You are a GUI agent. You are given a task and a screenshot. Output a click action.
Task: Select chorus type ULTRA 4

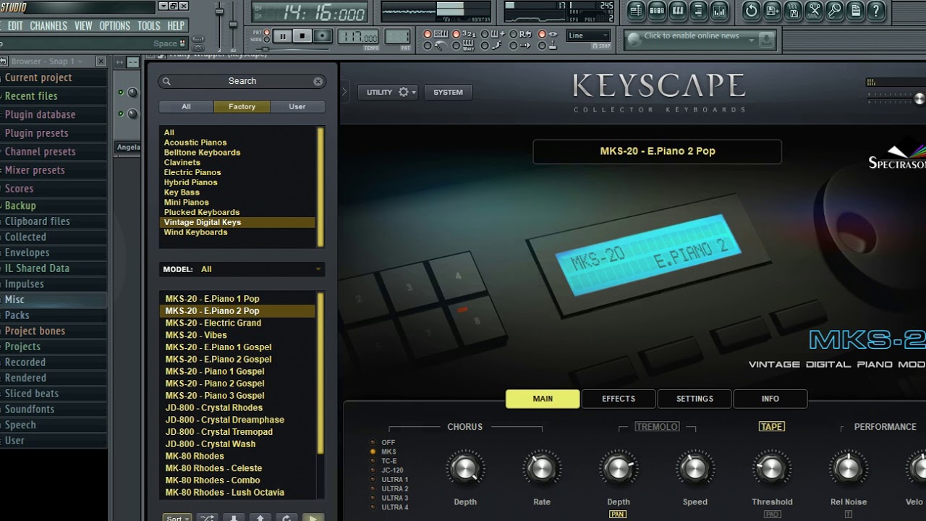point(389,507)
